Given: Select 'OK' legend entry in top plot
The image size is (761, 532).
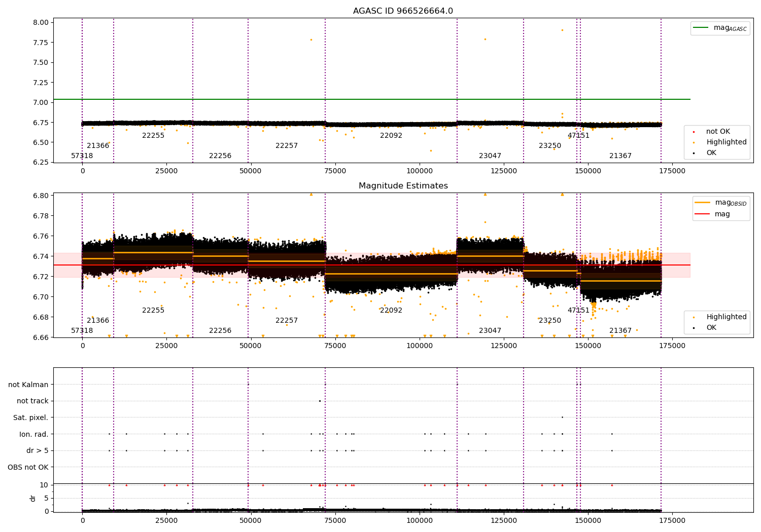Looking at the screenshot, I should tap(711, 153).
